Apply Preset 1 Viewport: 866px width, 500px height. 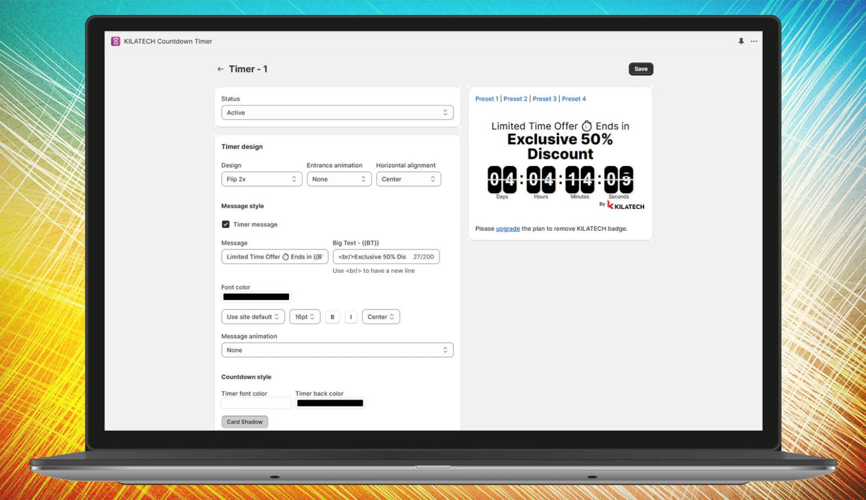point(487,98)
